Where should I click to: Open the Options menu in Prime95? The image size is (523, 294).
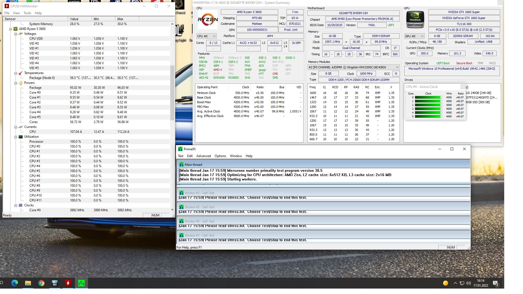tap(220, 156)
